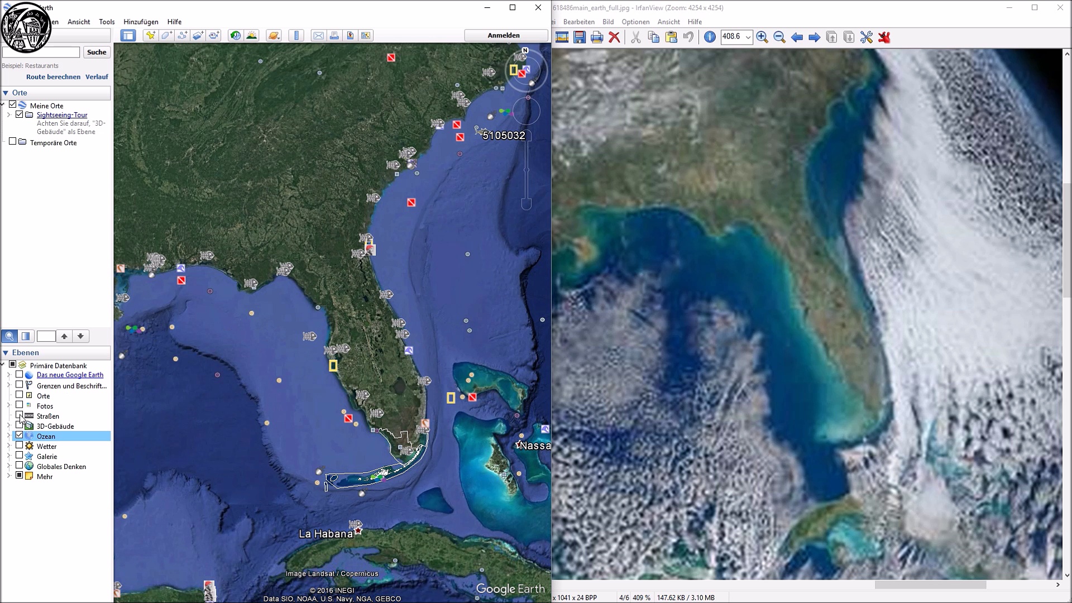Viewport: 1072px width, 603px height.
Task: Open the IrfanView Optionen menu
Action: [635, 22]
